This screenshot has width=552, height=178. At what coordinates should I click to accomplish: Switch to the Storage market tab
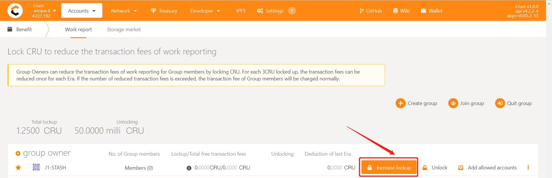click(x=124, y=29)
